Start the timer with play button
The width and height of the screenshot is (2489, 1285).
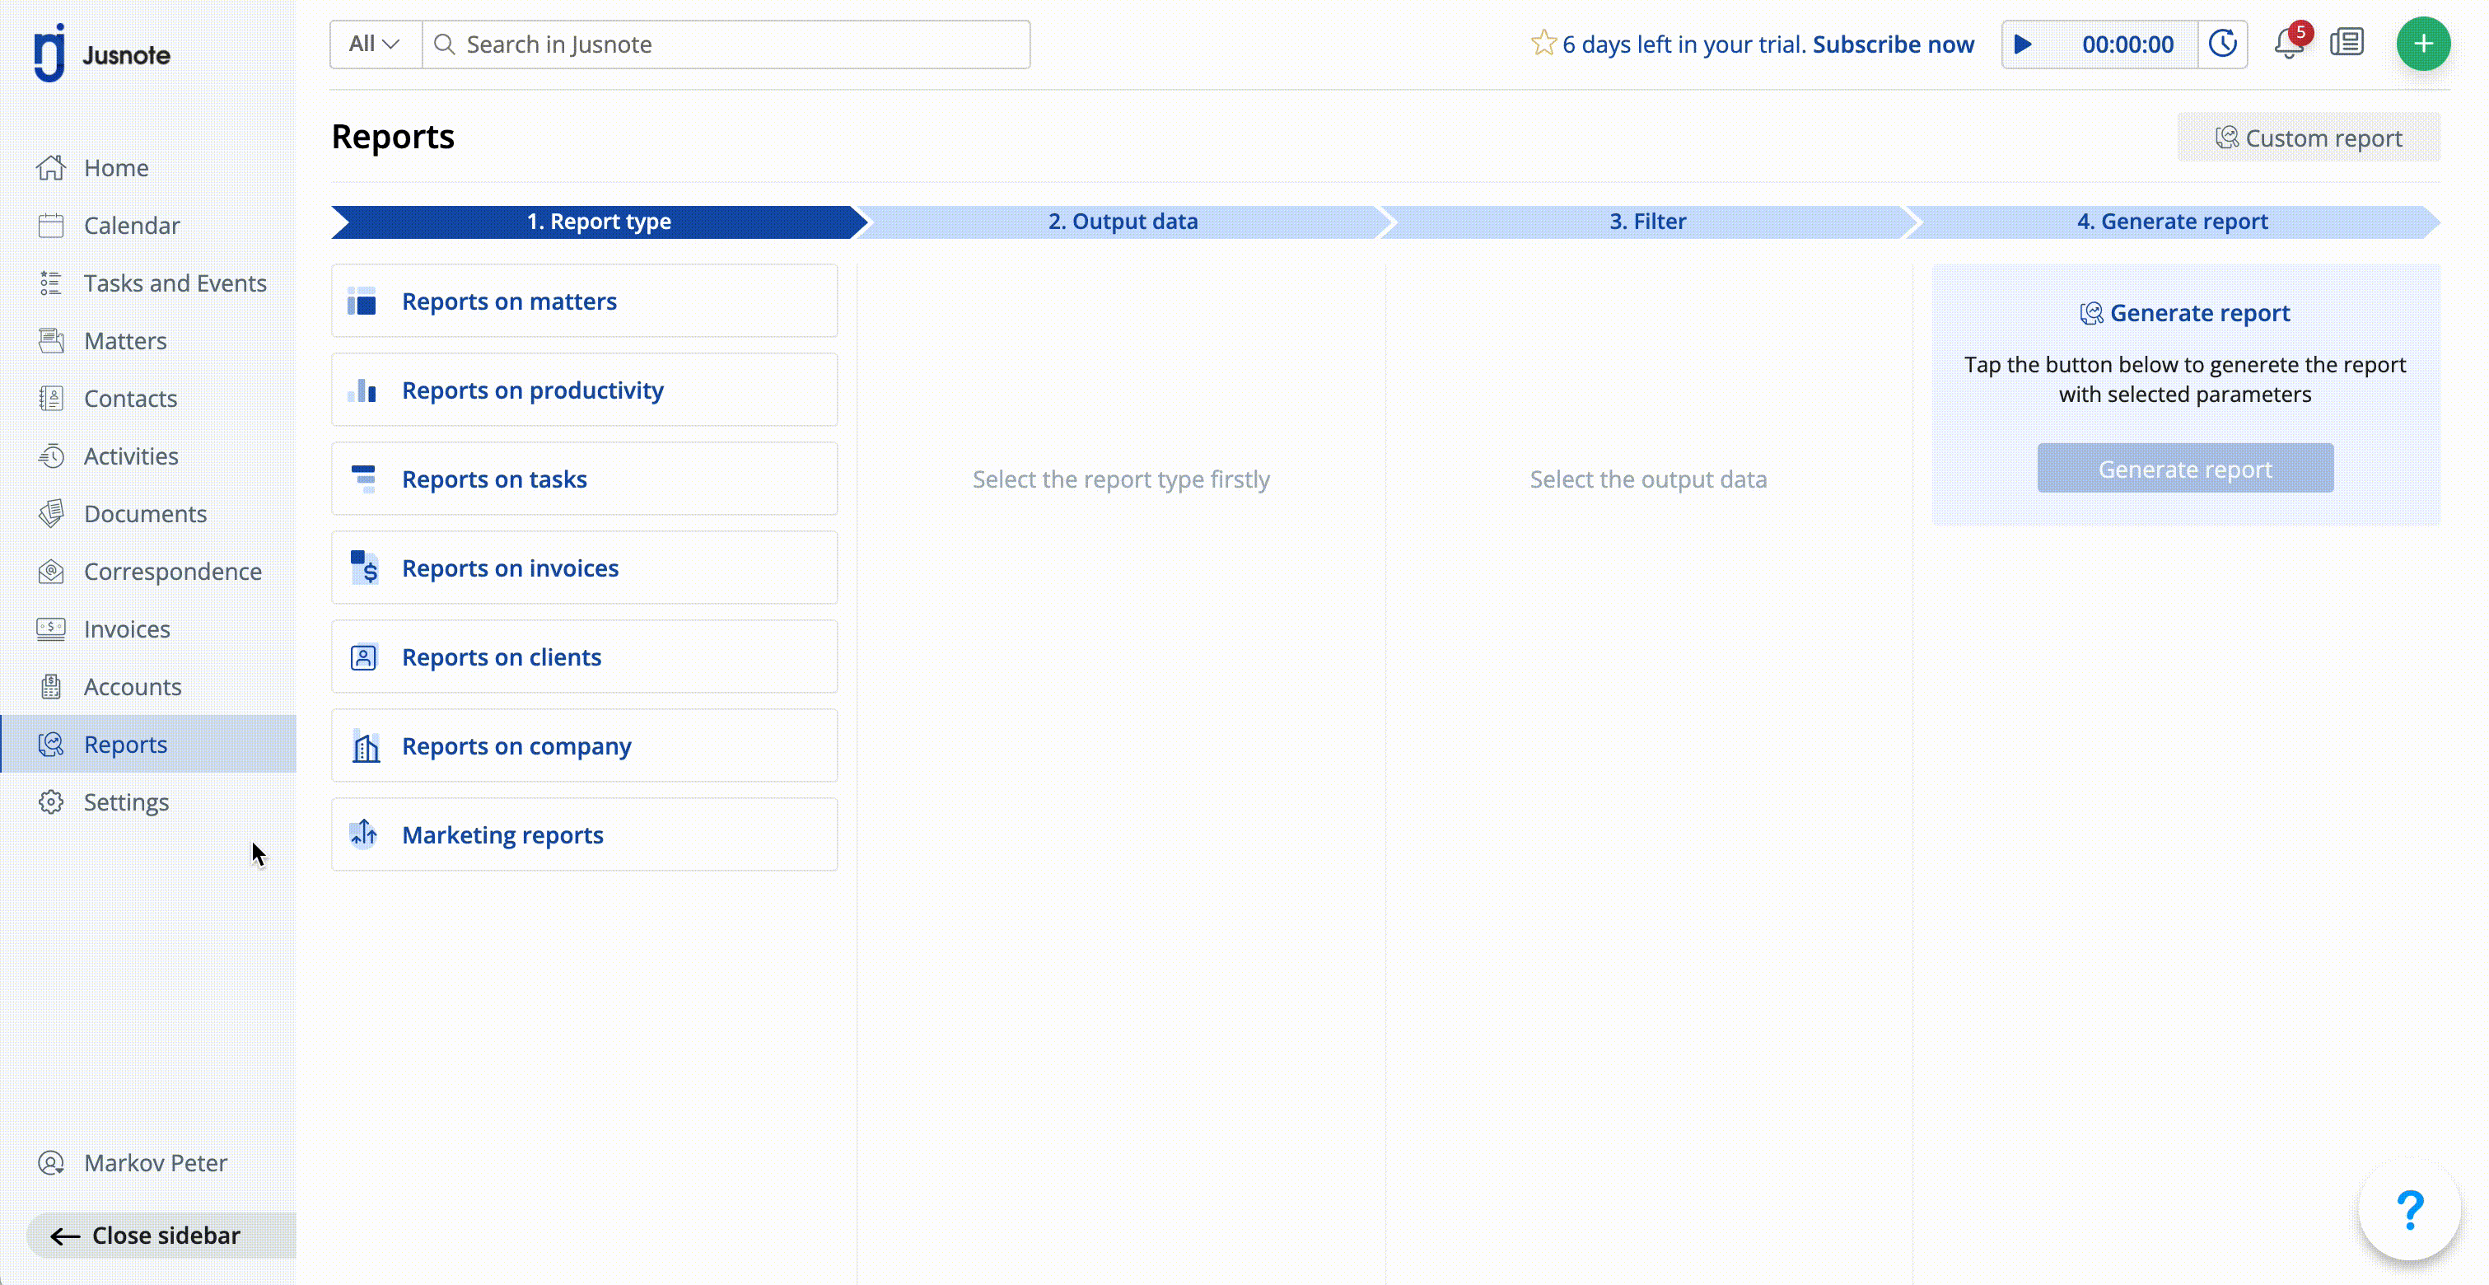point(2022,44)
